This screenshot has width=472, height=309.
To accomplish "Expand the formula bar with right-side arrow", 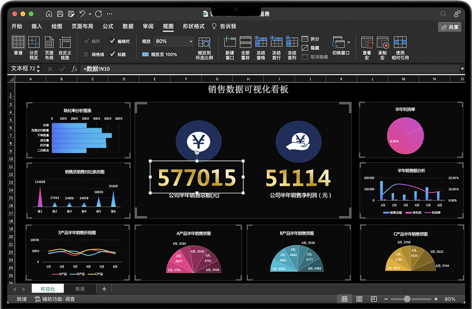I will [462, 69].
